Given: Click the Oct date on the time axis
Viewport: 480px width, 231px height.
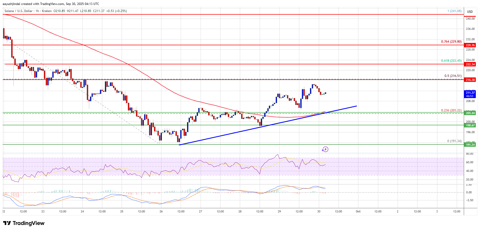Looking at the screenshot, I should pos(358,211).
